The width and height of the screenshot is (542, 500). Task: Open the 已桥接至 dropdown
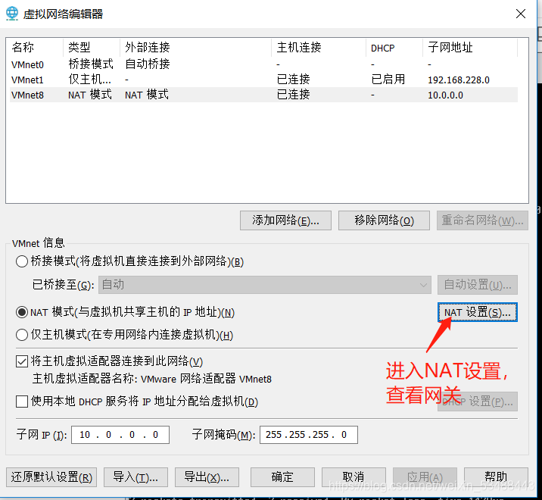(265, 285)
